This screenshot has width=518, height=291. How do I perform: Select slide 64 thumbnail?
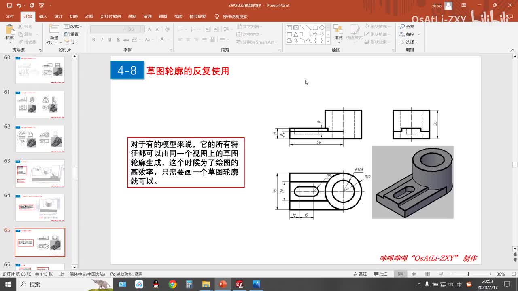tap(40, 208)
